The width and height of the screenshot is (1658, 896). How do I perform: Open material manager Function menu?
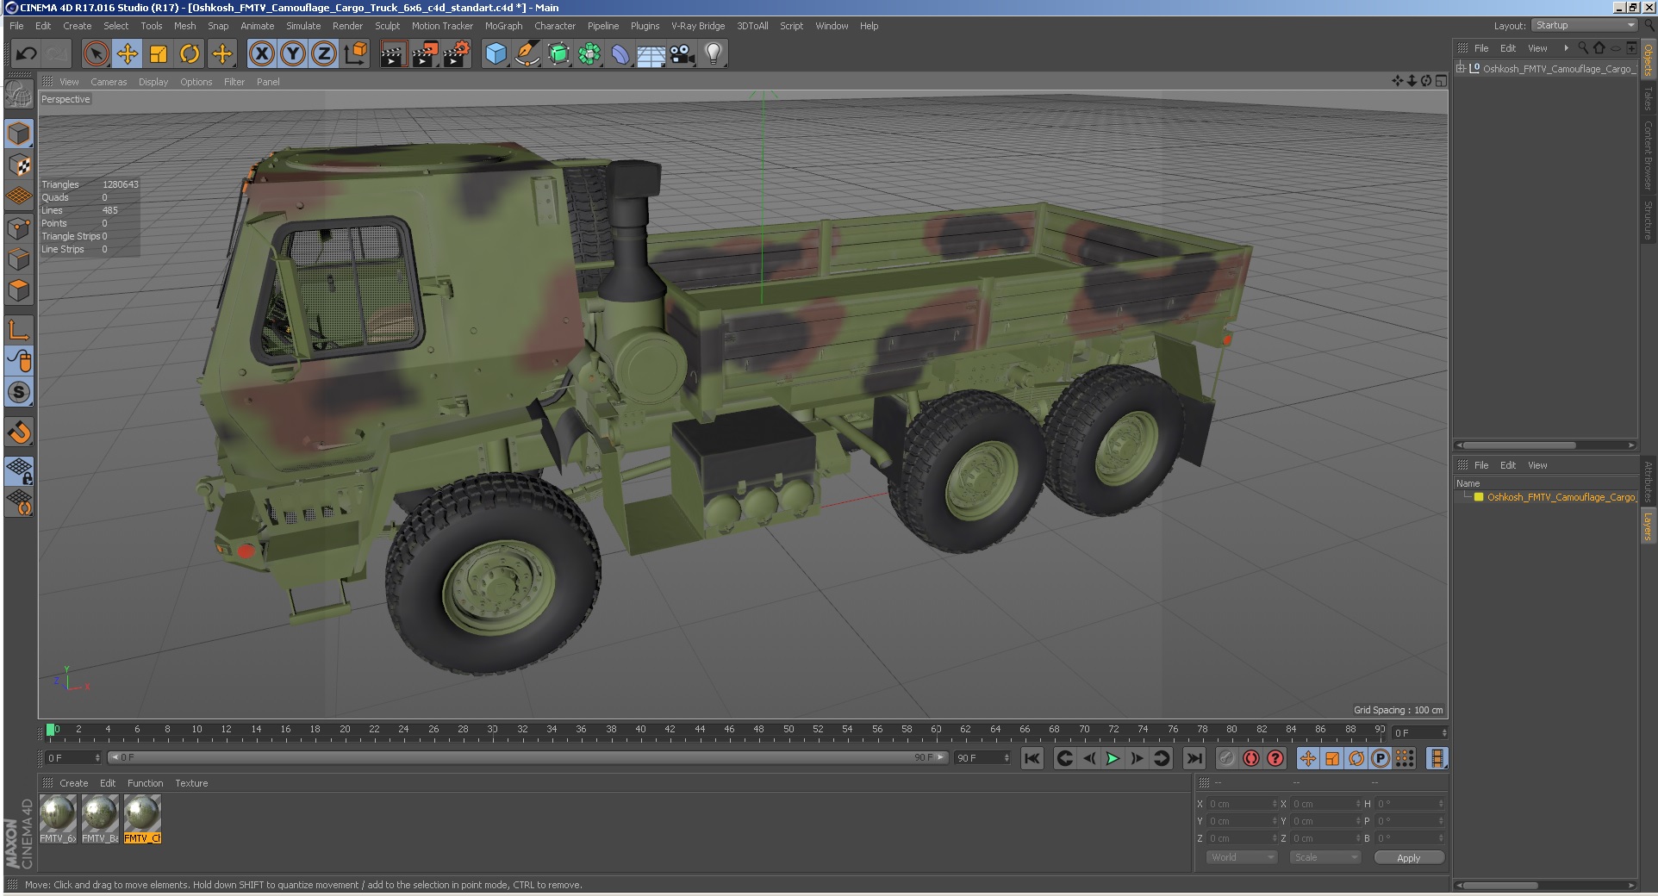point(145,783)
